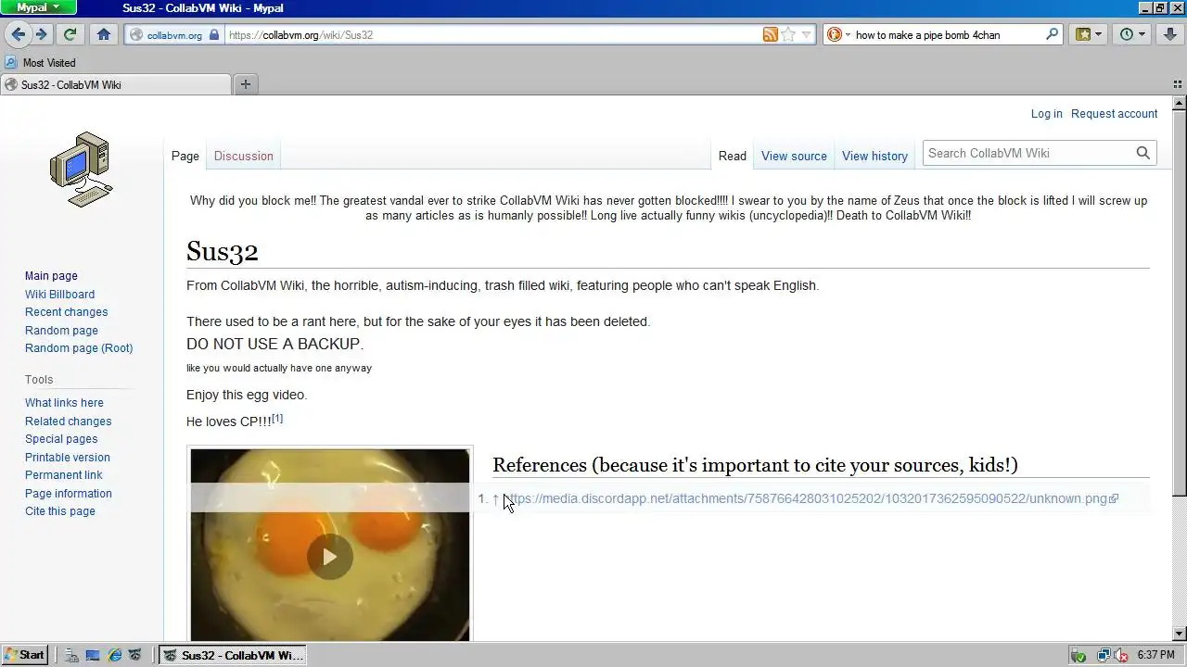Launch Internet Explorer from quick launch
This screenshot has width=1187, height=667.
click(x=115, y=655)
